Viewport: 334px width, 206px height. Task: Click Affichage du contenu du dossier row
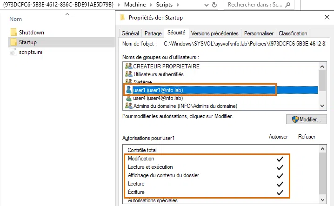click(221, 175)
